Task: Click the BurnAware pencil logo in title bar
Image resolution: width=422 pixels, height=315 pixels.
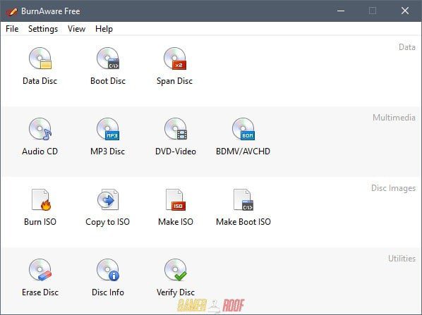Action: tap(11, 11)
